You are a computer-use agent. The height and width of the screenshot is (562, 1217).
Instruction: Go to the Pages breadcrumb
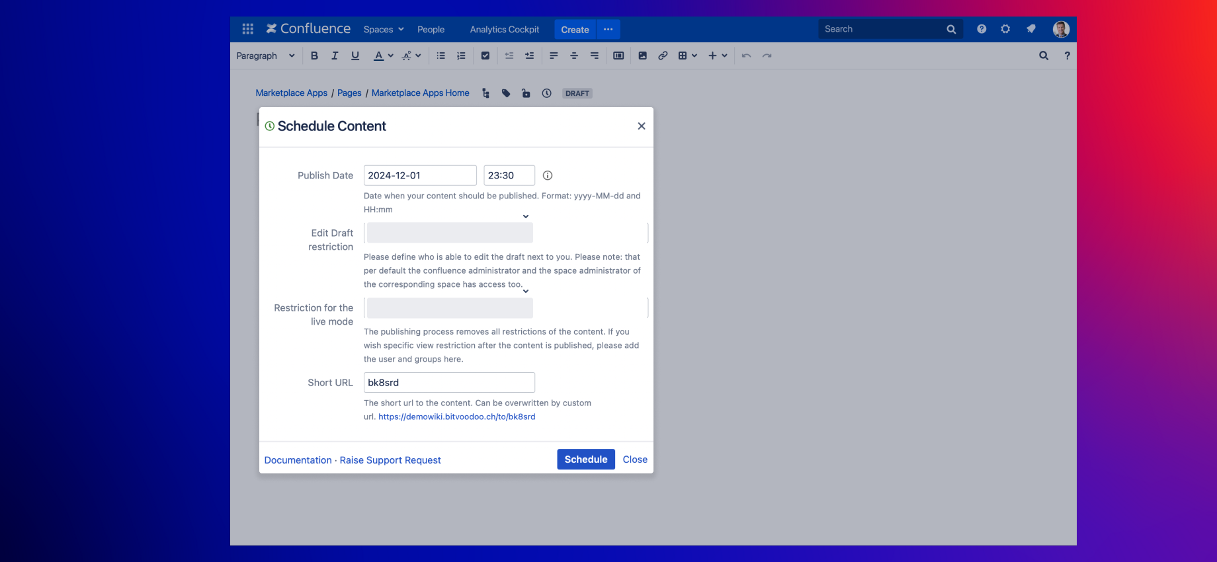coord(349,93)
